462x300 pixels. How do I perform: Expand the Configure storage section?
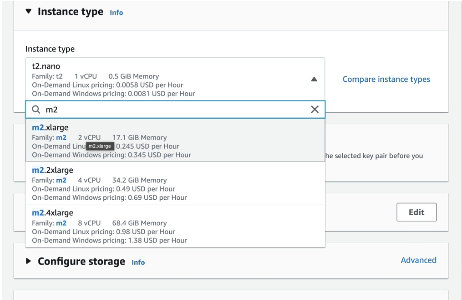tap(28, 261)
